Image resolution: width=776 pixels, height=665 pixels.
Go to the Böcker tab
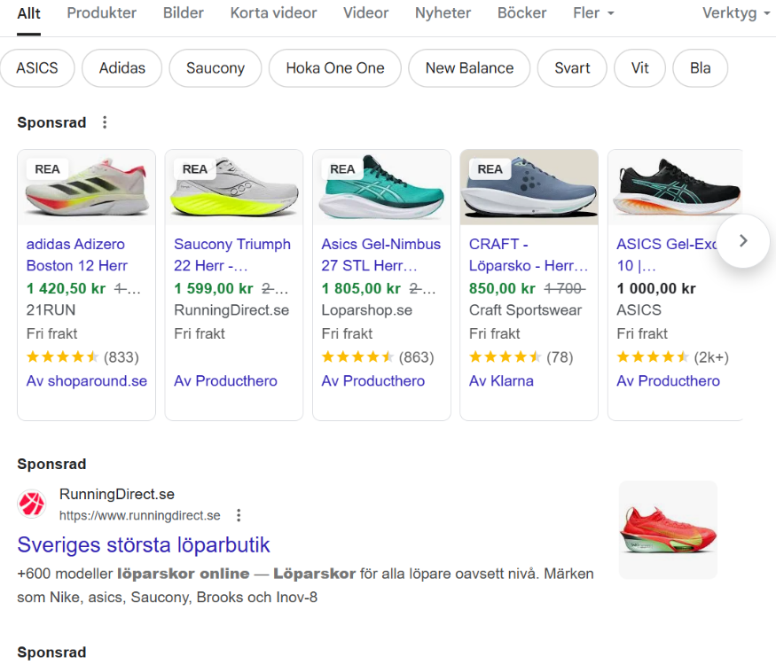click(x=521, y=13)
